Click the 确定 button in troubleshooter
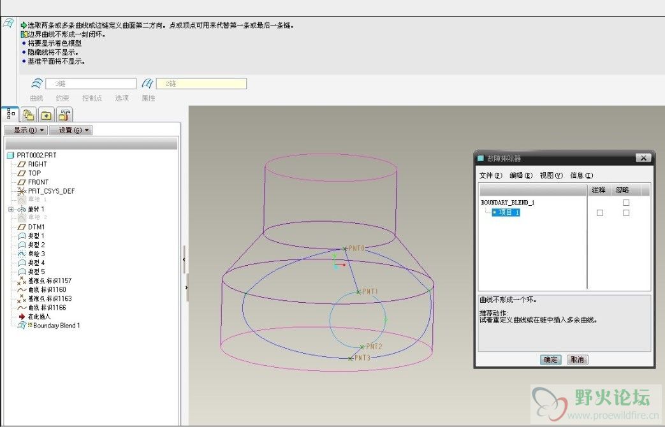Viewport: 665px width, 427px height. (x=550, y=359)
